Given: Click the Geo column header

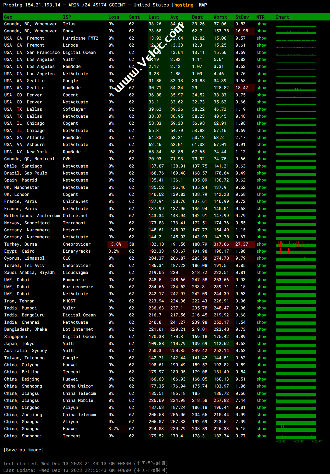Looking at the screenshot, I should point(8,17).
